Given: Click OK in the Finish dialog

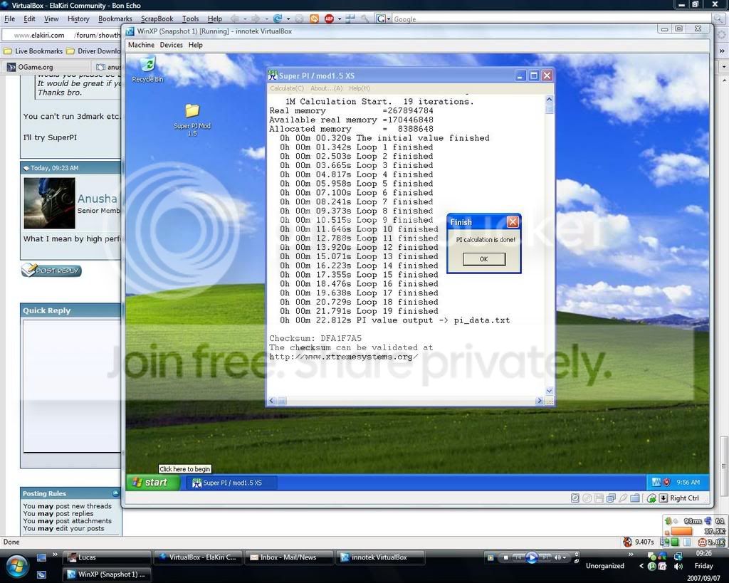Looking at the screenshot, I should pyautogui.click(x=483, y=259).
